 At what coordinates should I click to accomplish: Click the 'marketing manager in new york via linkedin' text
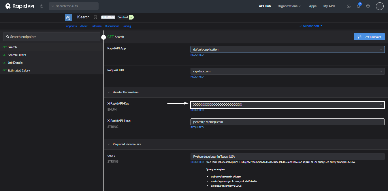point(234,181)
